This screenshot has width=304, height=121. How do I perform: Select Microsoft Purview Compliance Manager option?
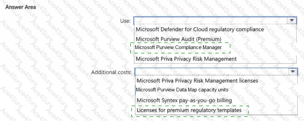(178, 47)
